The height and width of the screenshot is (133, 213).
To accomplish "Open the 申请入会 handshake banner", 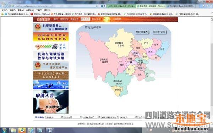I will [51, 102].
